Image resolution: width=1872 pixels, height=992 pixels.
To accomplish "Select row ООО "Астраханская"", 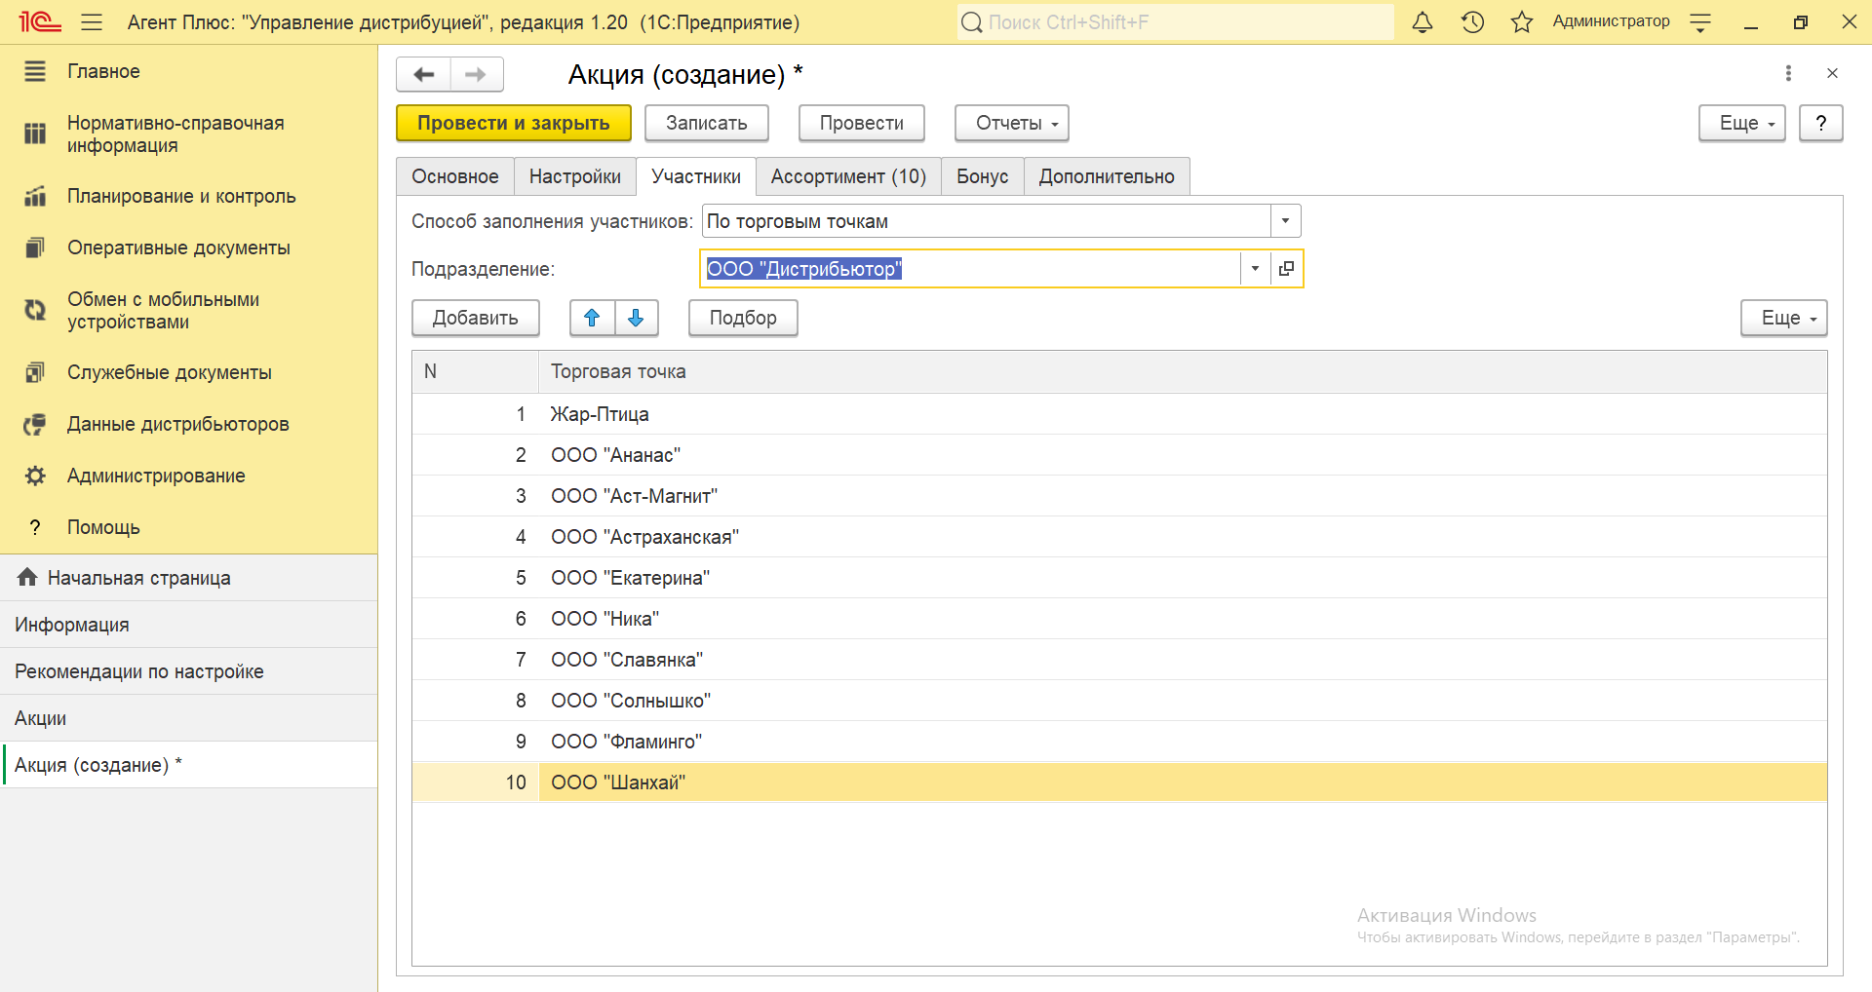I will (x=1119, y=537).
